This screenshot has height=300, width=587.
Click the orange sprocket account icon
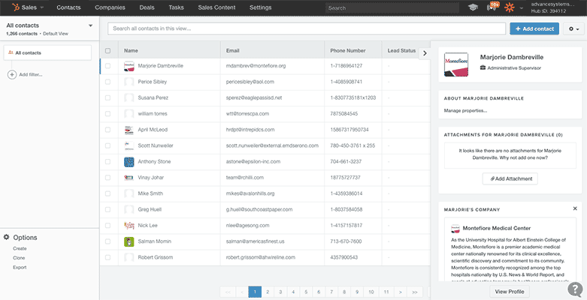tap(509, 7)
